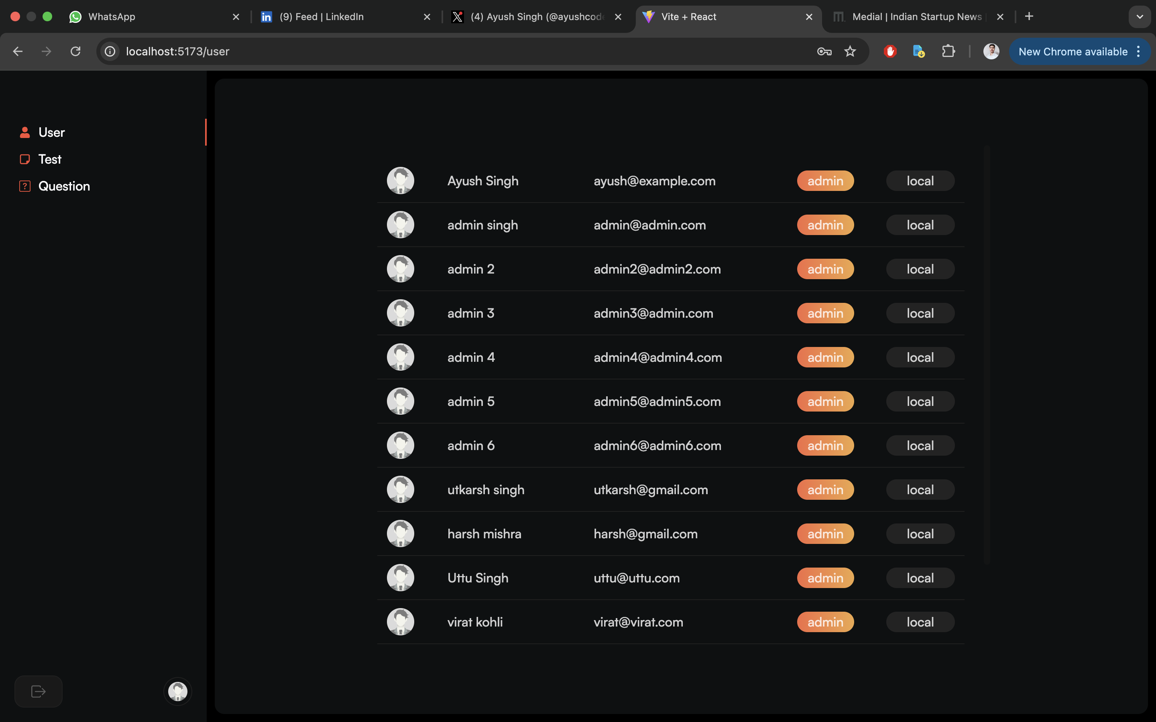Go to the Question sidebar section

pos(64,186)
